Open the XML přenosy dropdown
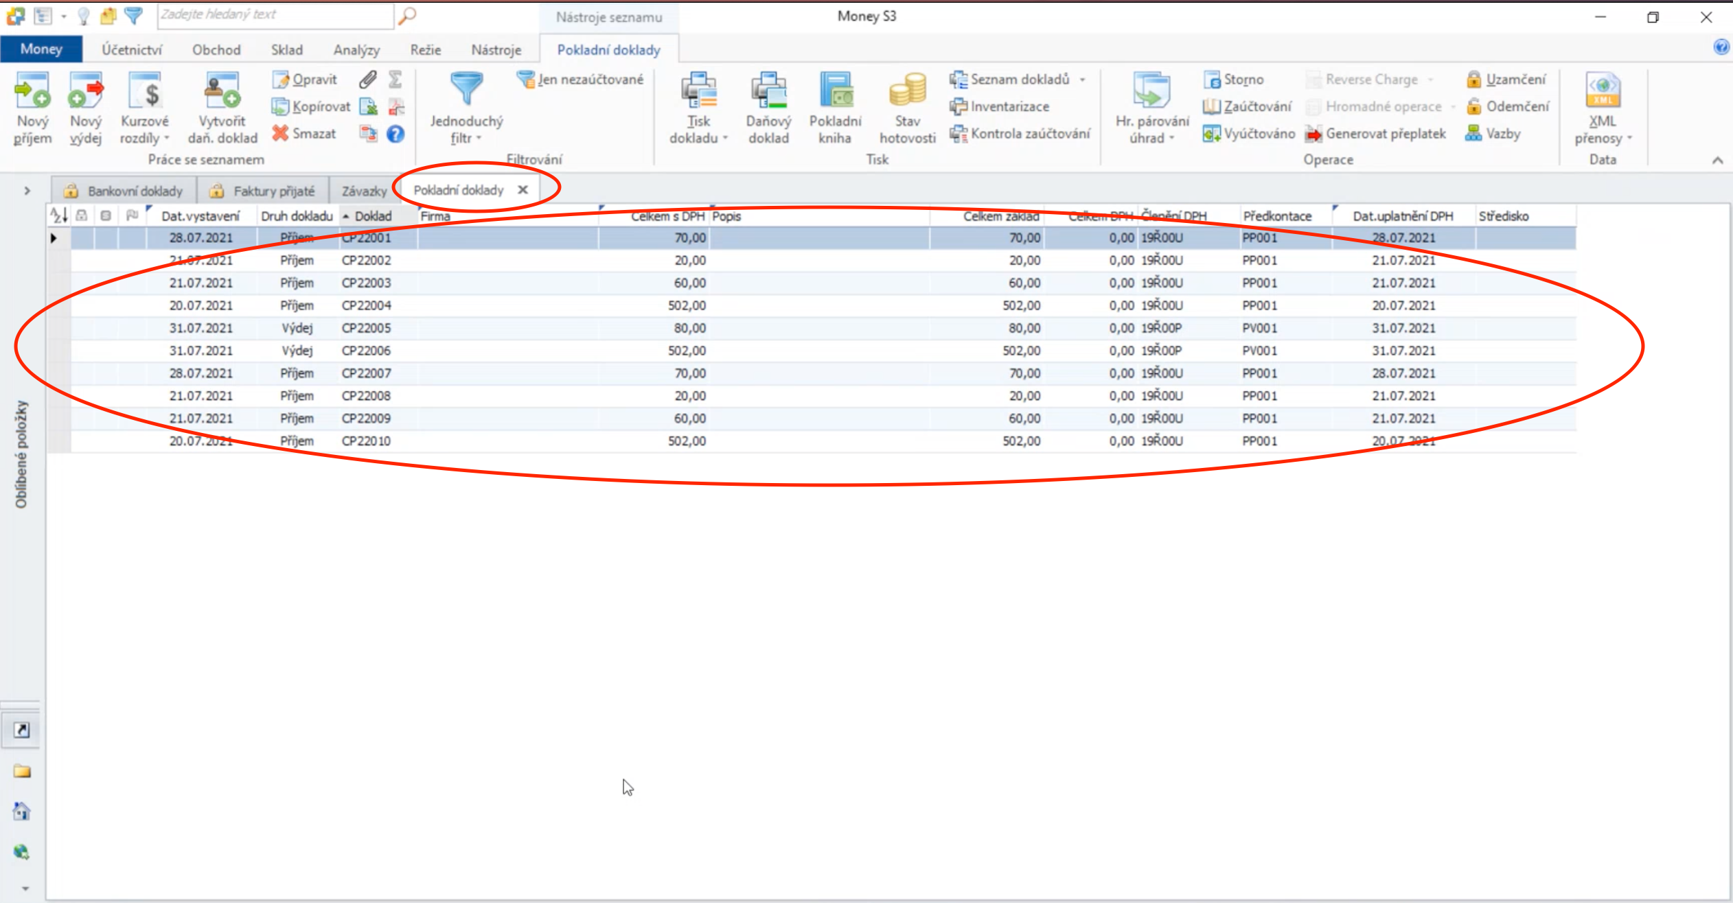This screenshot has height=903, width=1733. click(x=1603, y=108)
